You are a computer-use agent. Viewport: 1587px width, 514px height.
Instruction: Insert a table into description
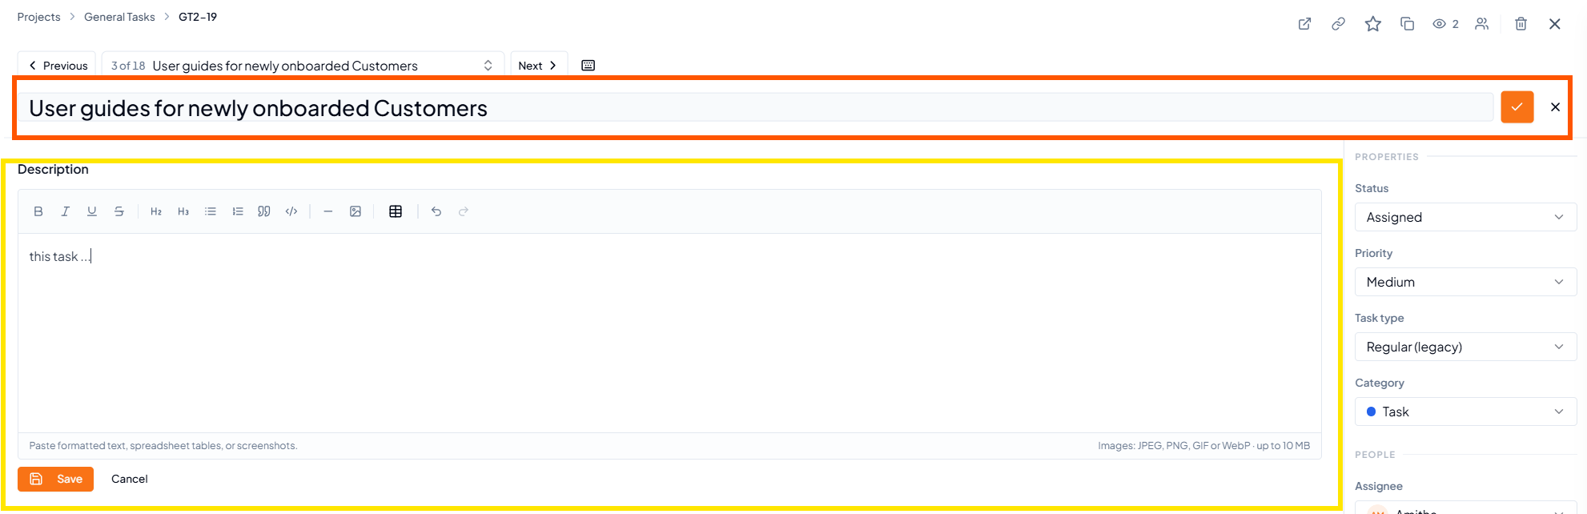[396, 211]
